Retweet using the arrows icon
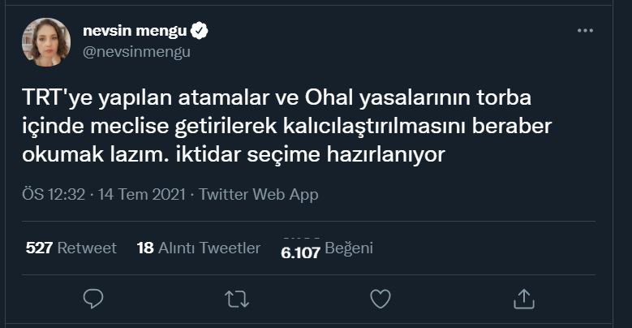This screenshot has height=328, width=632. point(236,299)
